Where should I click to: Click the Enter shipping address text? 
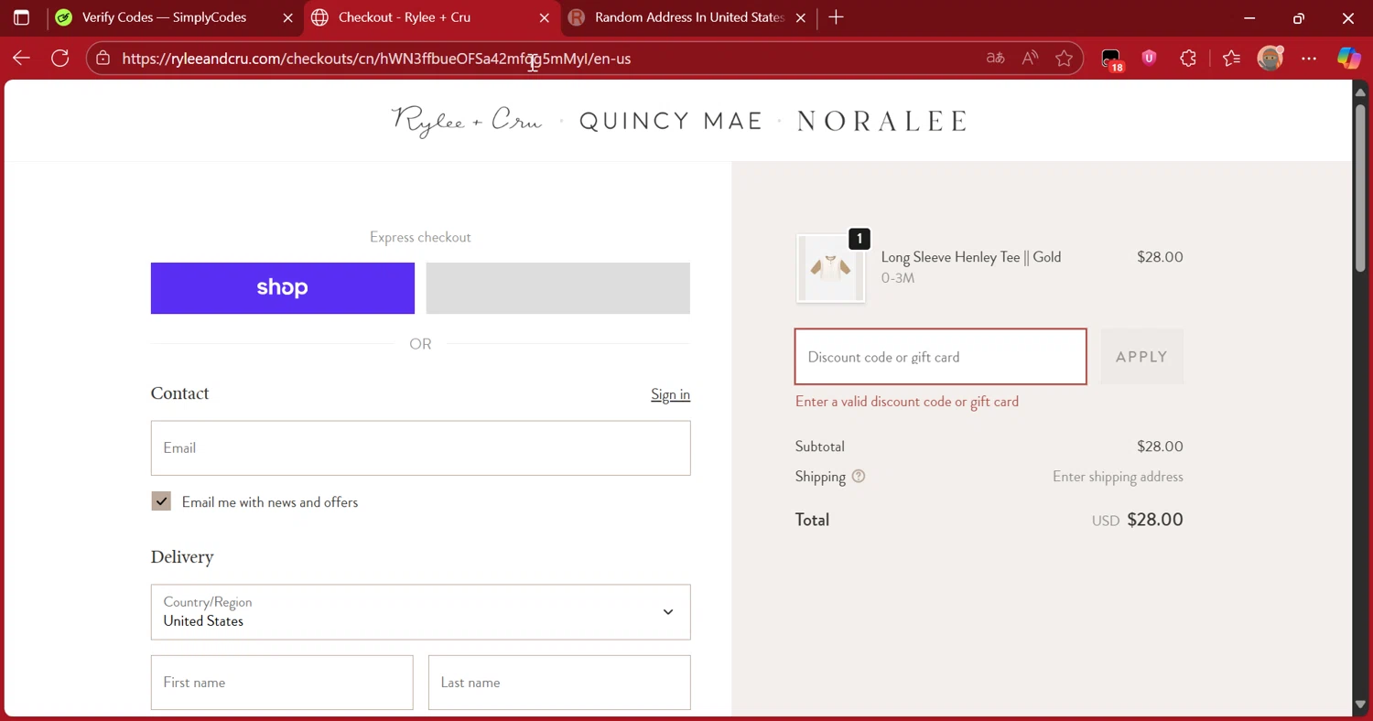click(1118, 477)
